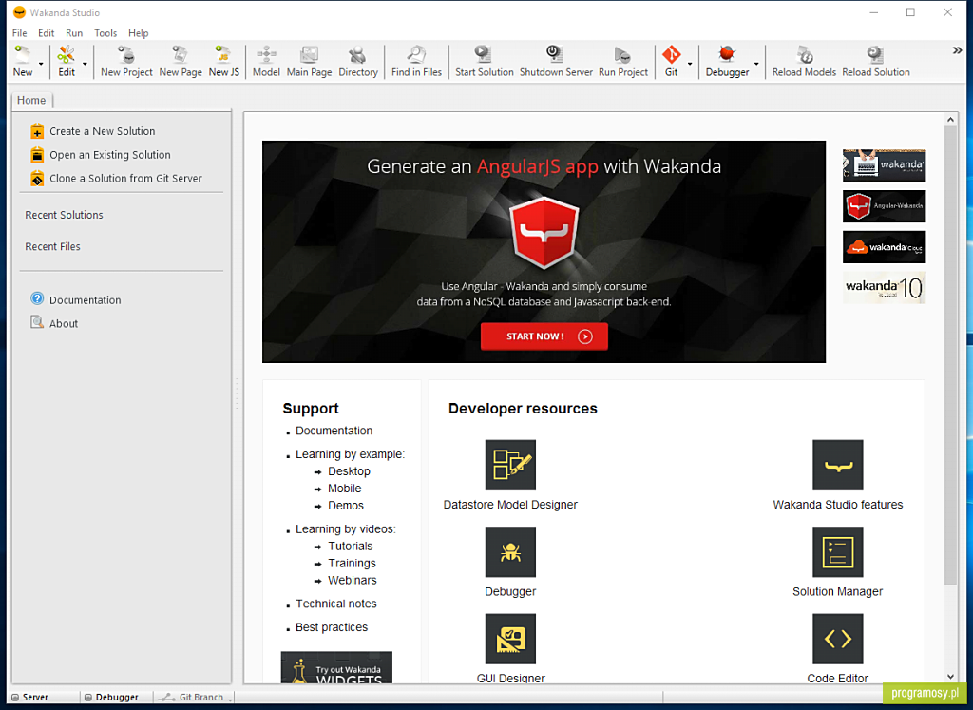The width and height of the screenshot is (973, 710).
Task: Select the first wakanda banner thumbnail
Action: pos(885,165)
